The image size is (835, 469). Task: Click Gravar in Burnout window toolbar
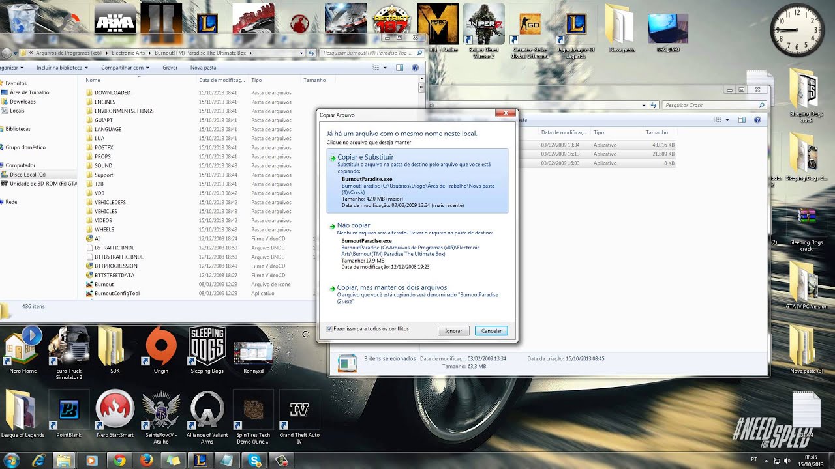point(170,68)
